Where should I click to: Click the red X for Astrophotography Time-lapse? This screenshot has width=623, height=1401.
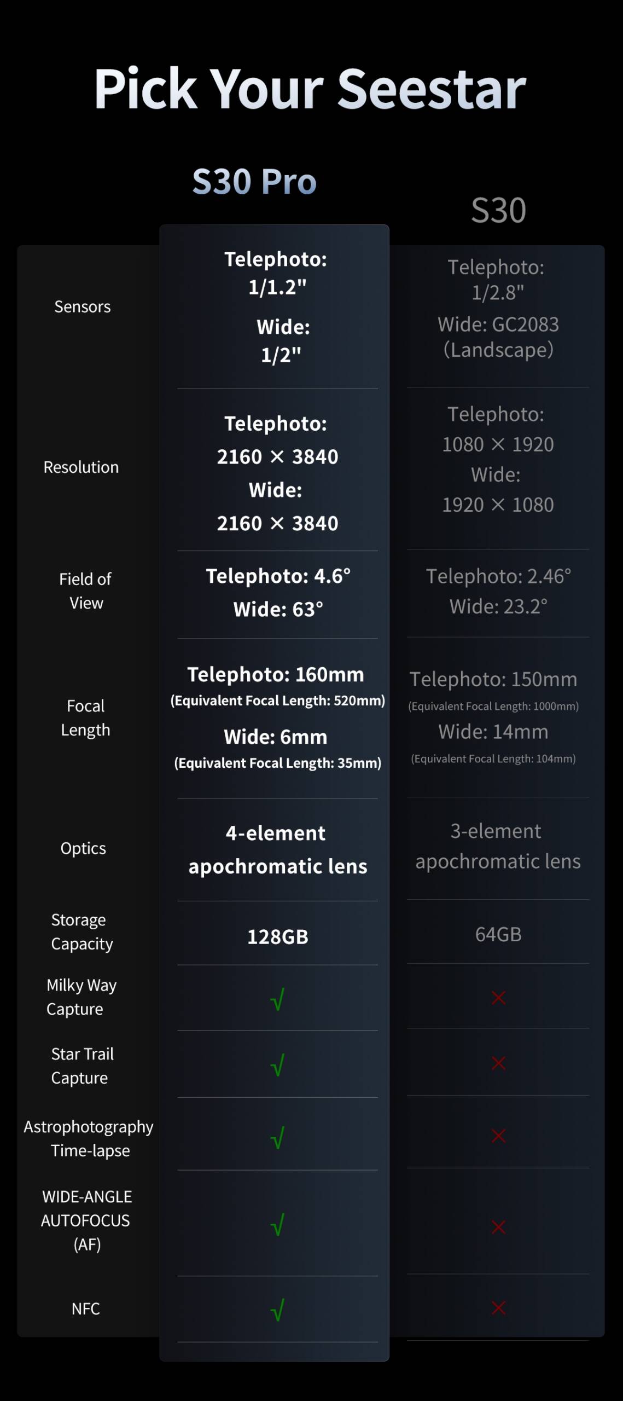(498, 1136)
